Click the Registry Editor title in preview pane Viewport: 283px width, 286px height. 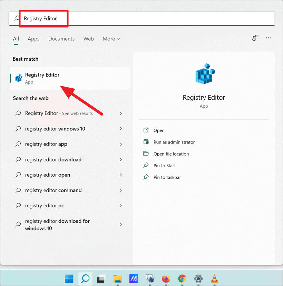204,97
